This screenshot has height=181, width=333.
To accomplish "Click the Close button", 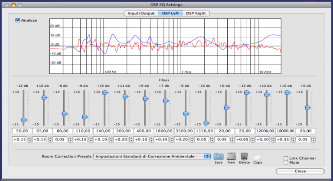I will click(x=300, y=171).
